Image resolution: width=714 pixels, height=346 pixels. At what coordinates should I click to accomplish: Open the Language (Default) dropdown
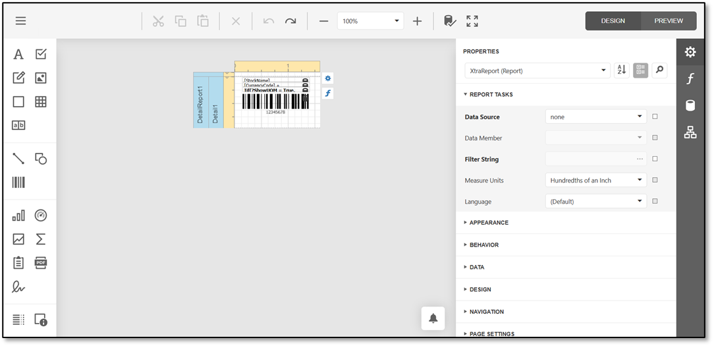[x=595, y=201]
